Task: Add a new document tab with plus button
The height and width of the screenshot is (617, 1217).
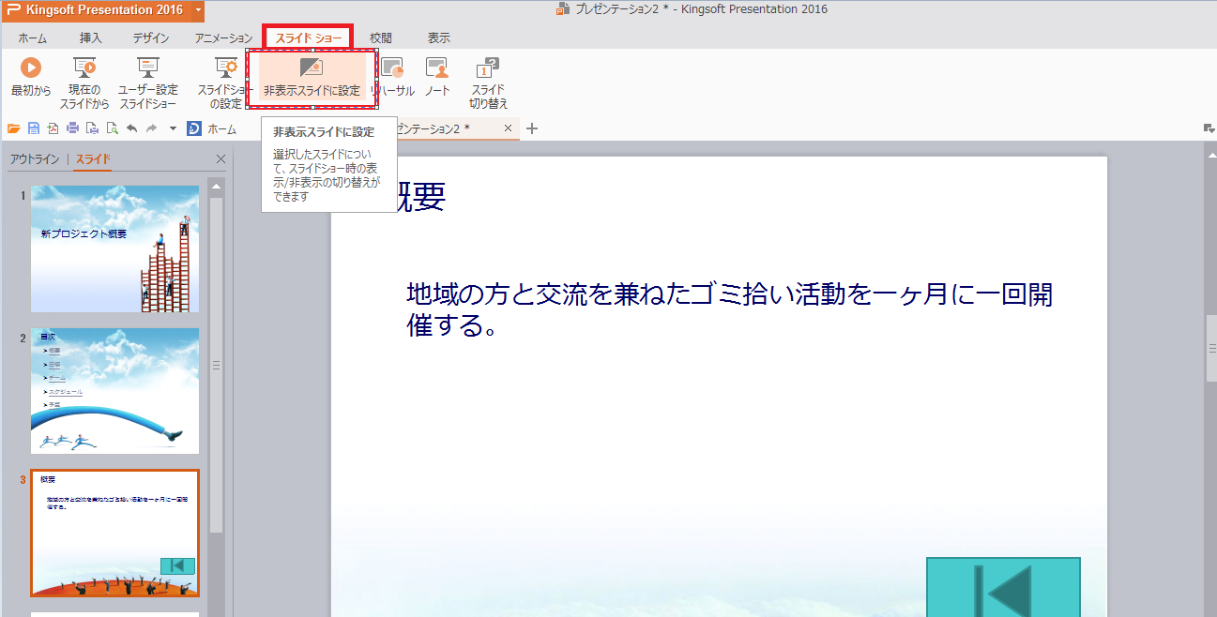Action: coord(532,128)
